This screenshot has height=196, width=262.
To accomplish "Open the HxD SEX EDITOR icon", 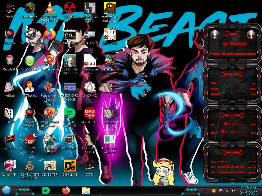I will pyautogui.click(x=50, y=166).
